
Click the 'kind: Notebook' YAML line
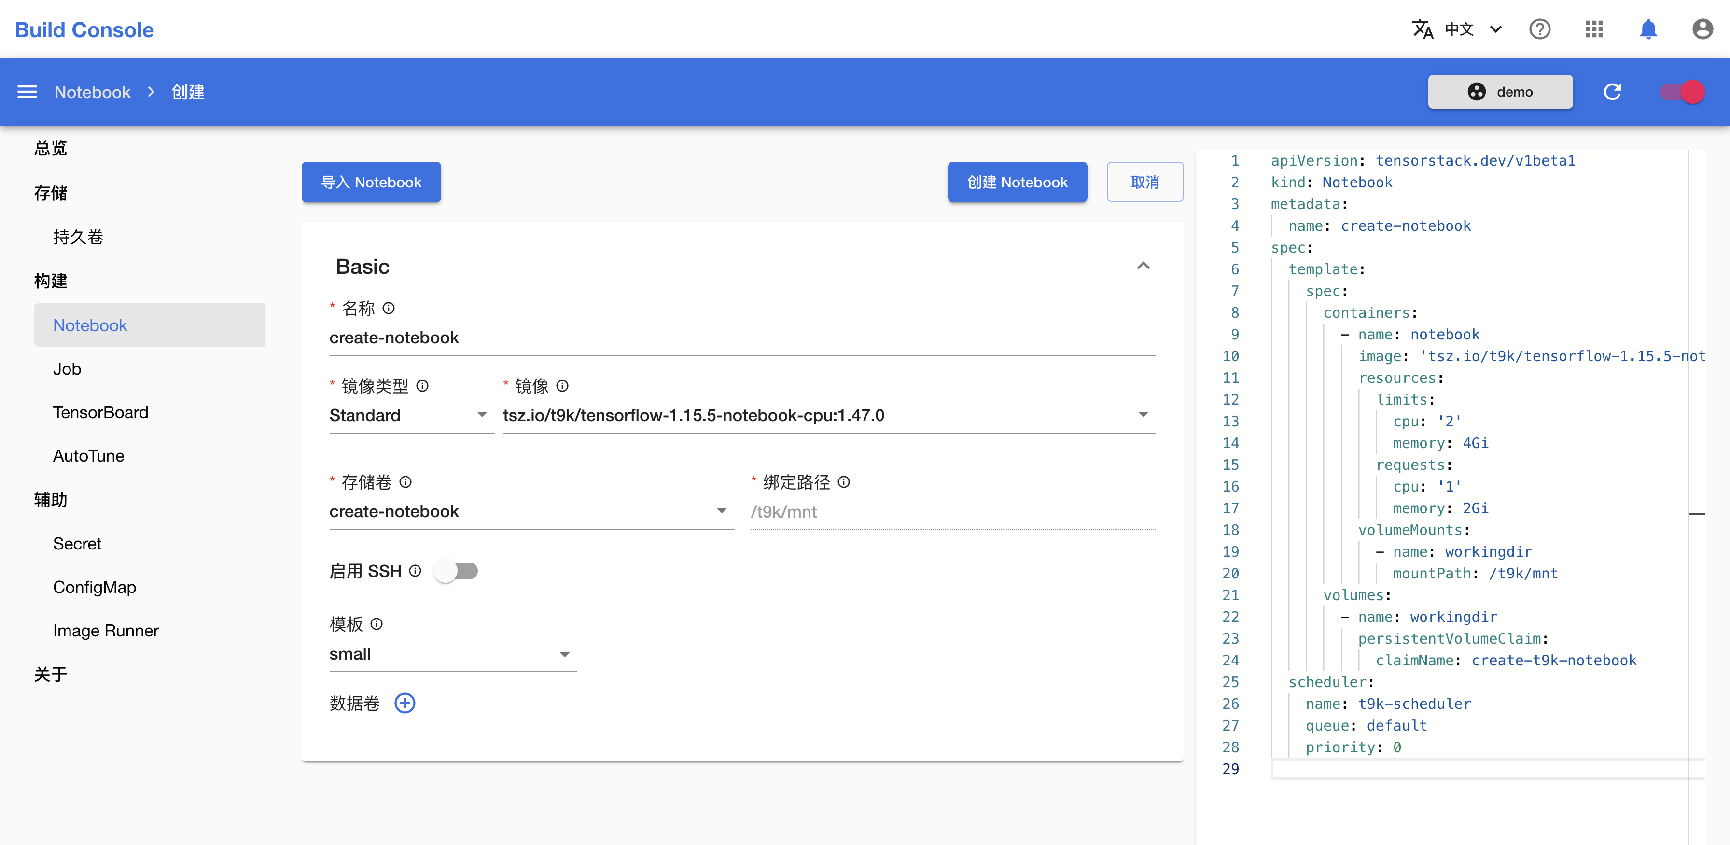coord(1331,183)
